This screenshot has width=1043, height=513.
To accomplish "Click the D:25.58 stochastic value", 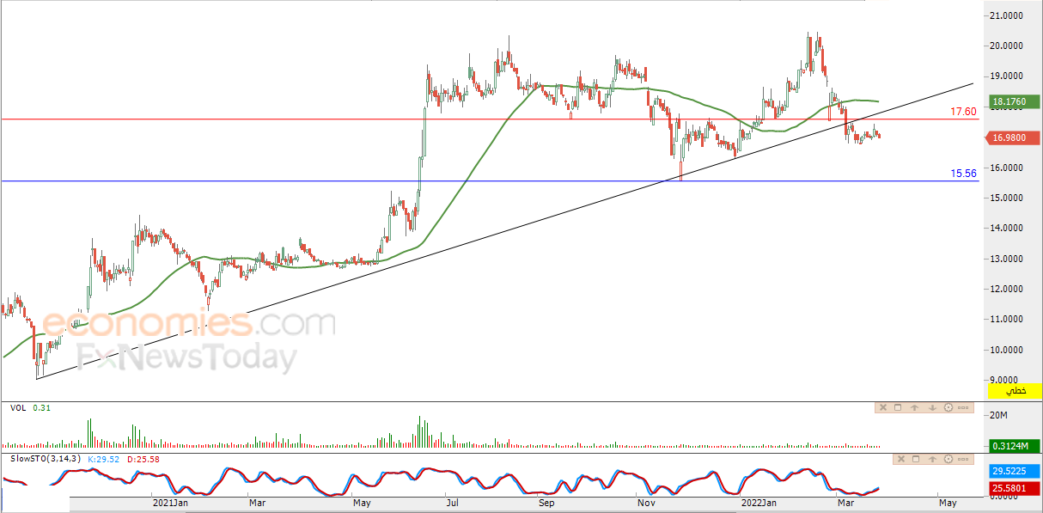I will pyautogui.click(x=143, y=459).
